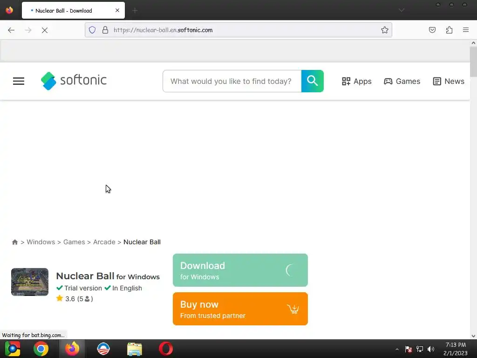The height and width of the screenshot is (358, 477).
Task: Open Opera from the taskbar
Action: coord(166,349)
